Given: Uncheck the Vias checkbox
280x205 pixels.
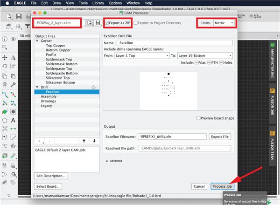Looking at the screenshot, I should (x=196, y=62).
